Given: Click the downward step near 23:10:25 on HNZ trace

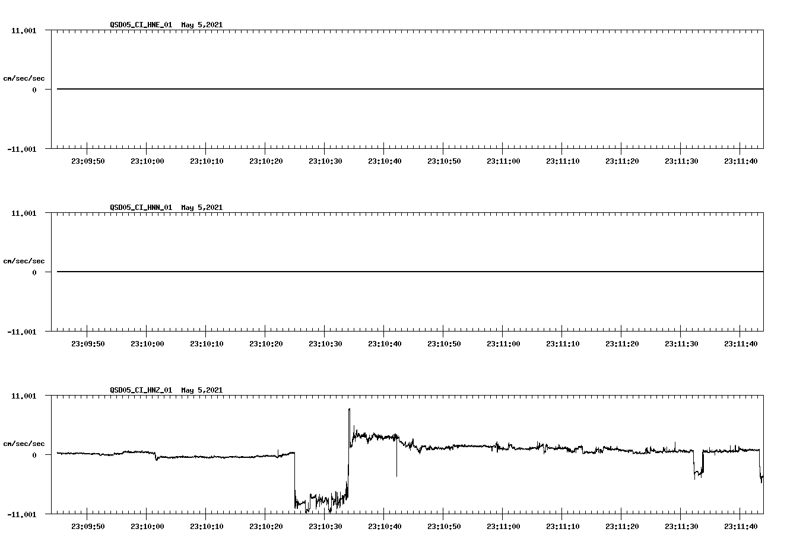Looking at the screenshot, I should tap(295, 480).
